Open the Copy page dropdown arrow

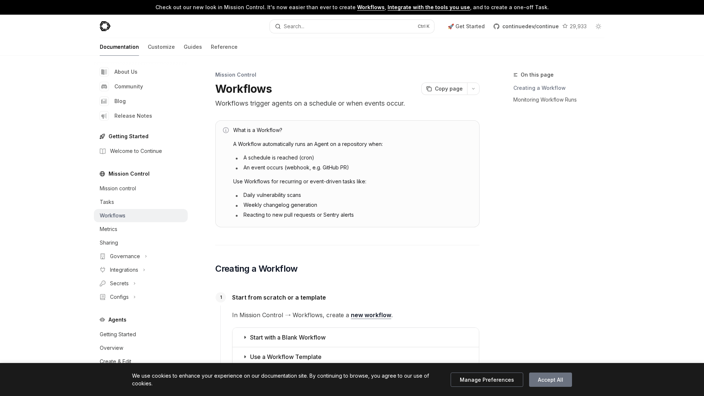click(x=473, y=89)
